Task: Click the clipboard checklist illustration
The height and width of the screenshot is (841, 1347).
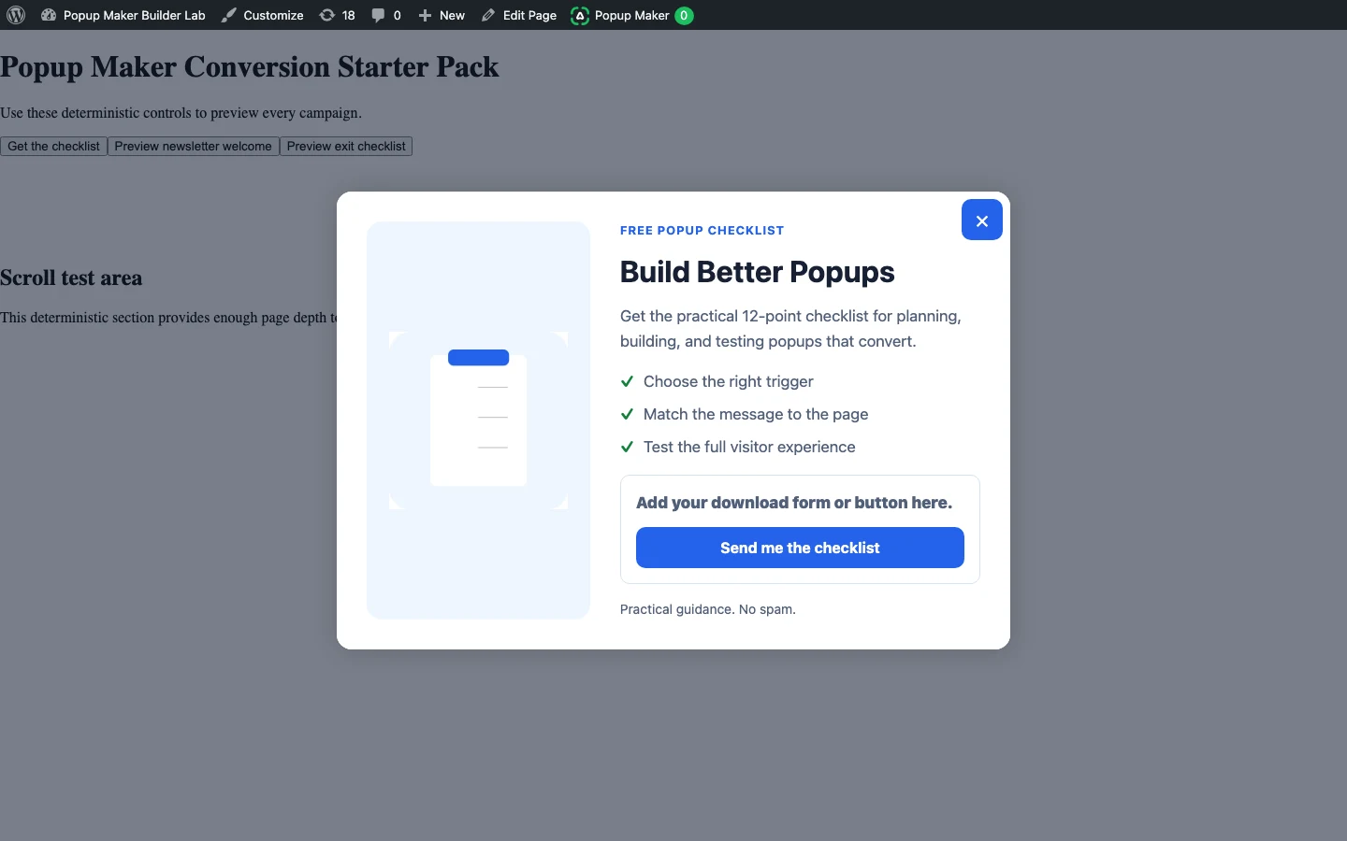Action: pyautogui.click(x=478, y=420)
